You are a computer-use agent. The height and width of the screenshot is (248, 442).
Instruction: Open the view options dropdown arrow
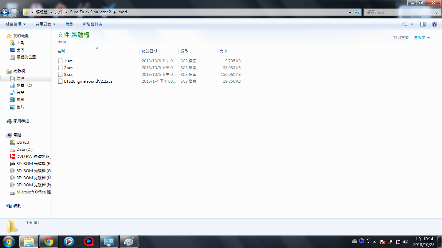point(412,24)
